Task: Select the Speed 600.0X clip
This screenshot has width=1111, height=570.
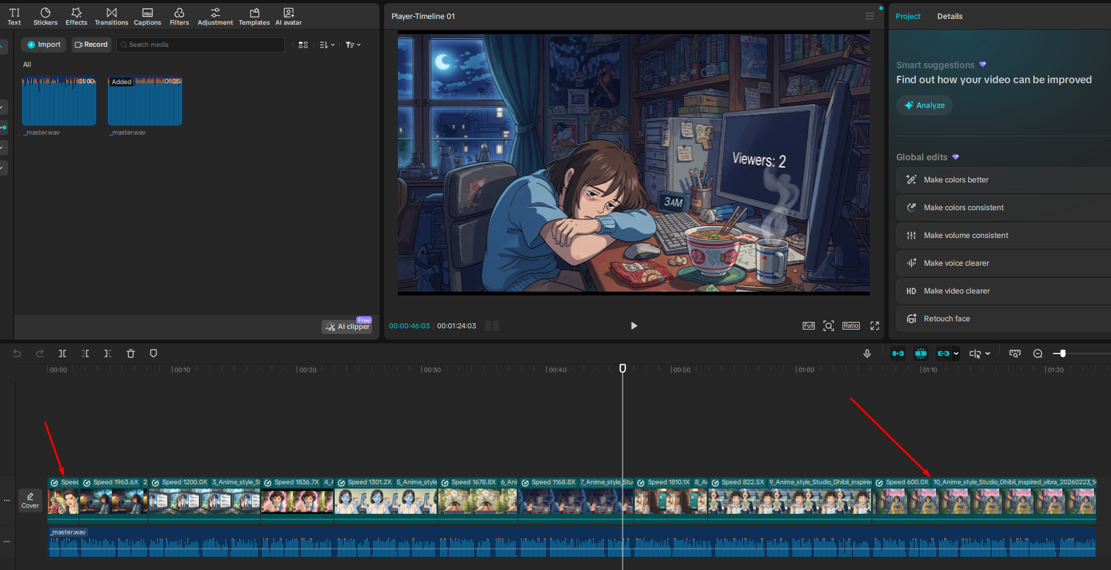Action: [x=984, y=500]
